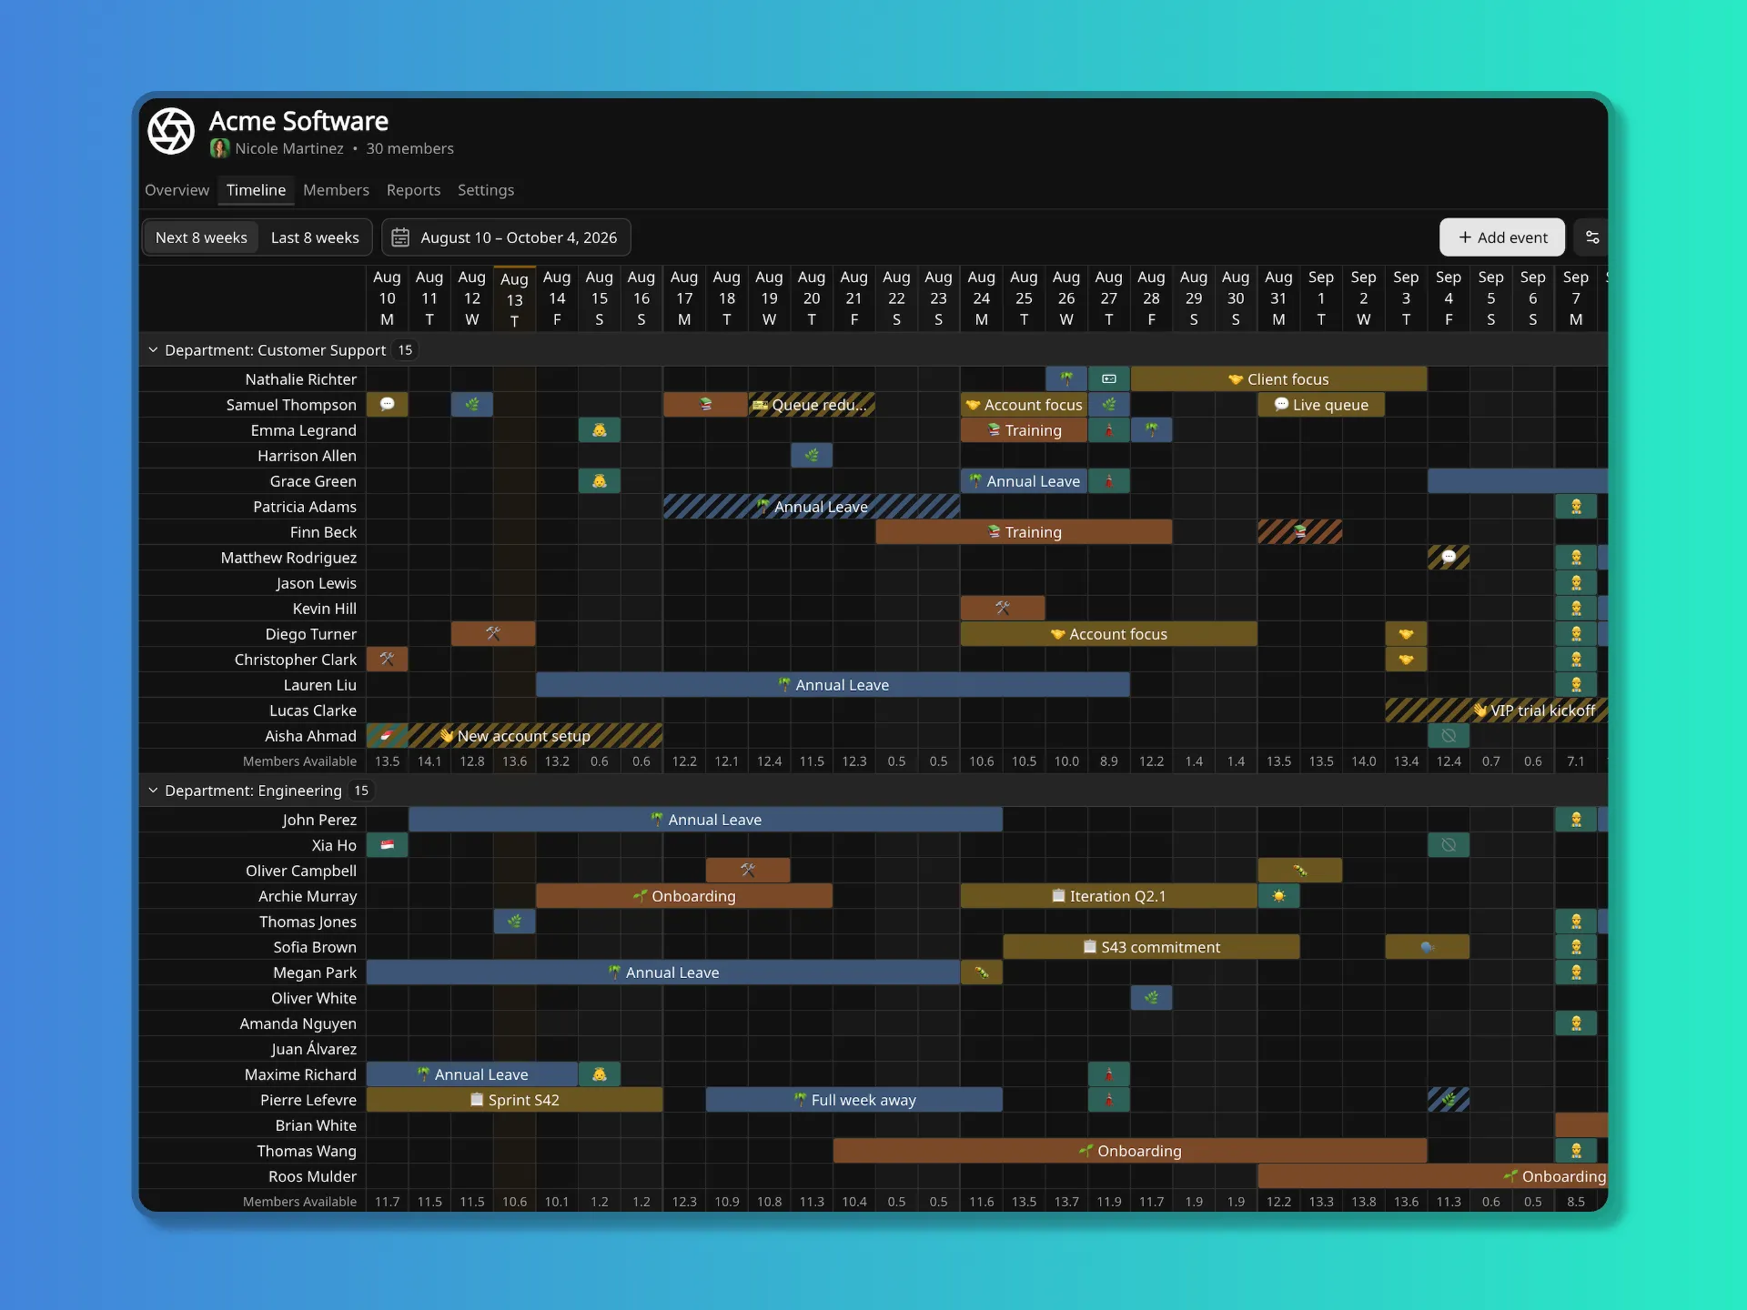Click the Add event button
This screenshot has width=1747, height=1310.
coord(1502,237)
